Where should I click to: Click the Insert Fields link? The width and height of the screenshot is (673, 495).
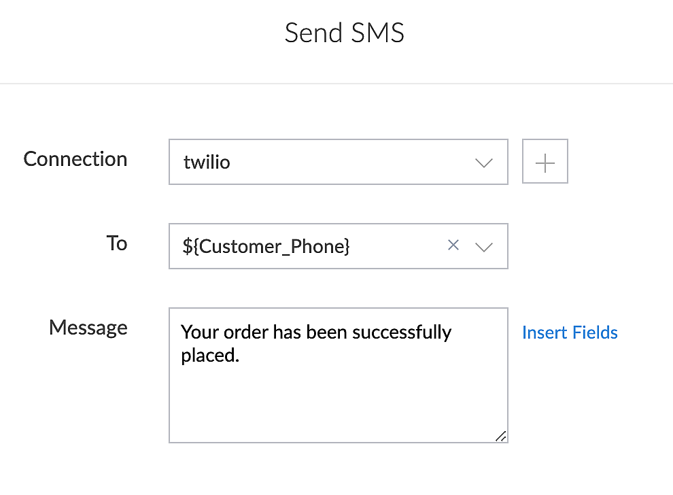(570, 332)
